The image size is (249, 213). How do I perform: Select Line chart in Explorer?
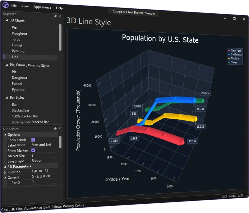point(30,57)
